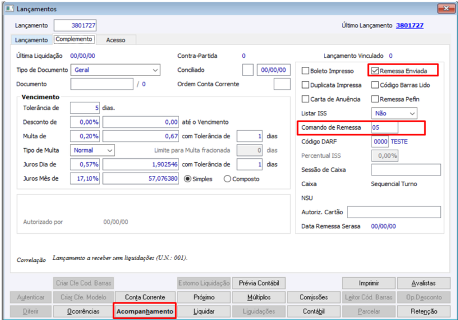
Task: Open Prévia Contábil
Action: (x=259, y=283)
